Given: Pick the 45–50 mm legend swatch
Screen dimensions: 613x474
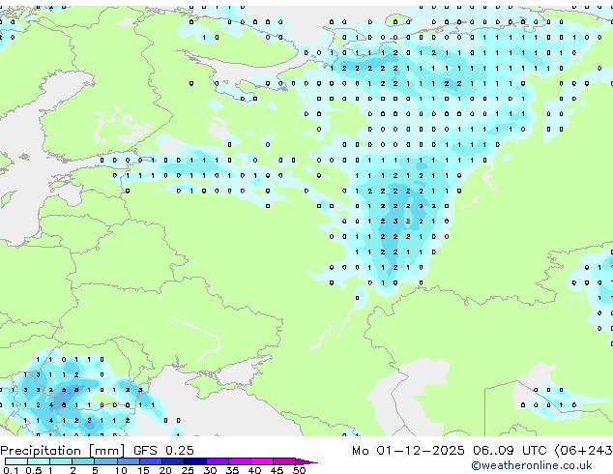Looking at the screenshot, I should coord(284,461).
